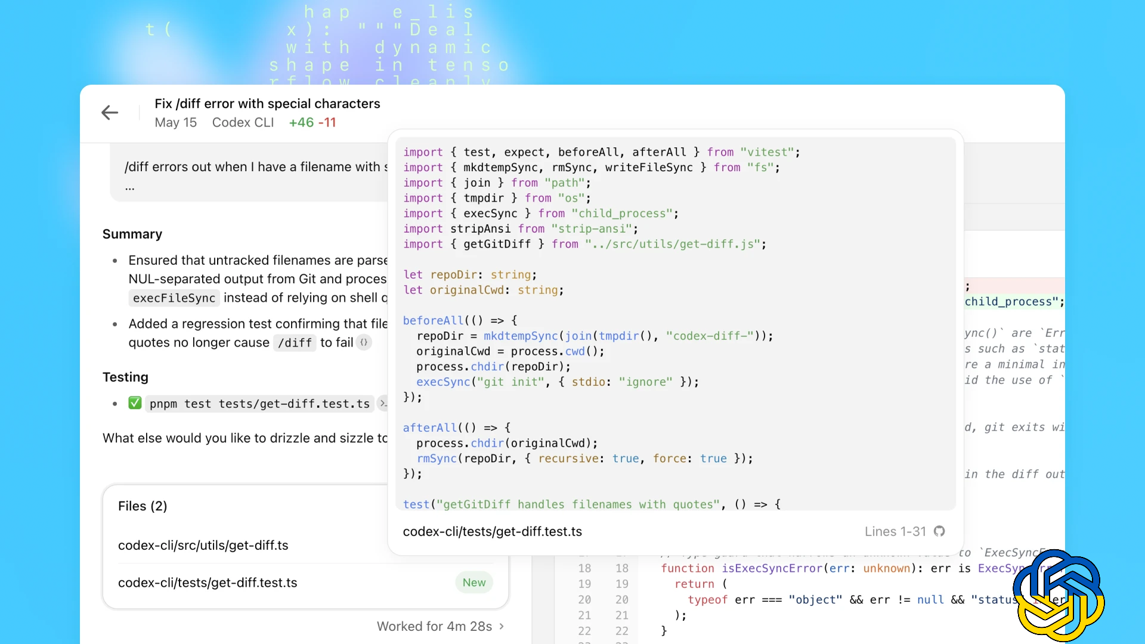Go back using the left arrow icon
This screenshot has width=1145, height=644.
pos(110,113)
